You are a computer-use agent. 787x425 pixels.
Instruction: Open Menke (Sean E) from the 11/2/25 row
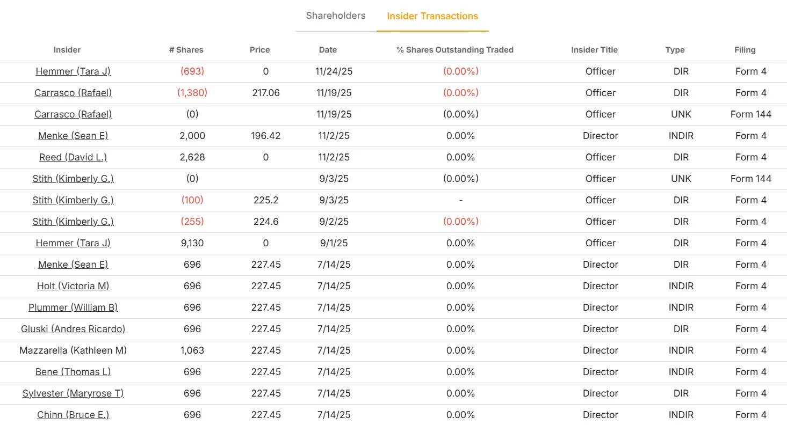click(x=73, y=136)
